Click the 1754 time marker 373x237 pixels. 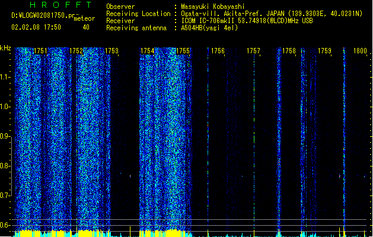click(147, 51)
